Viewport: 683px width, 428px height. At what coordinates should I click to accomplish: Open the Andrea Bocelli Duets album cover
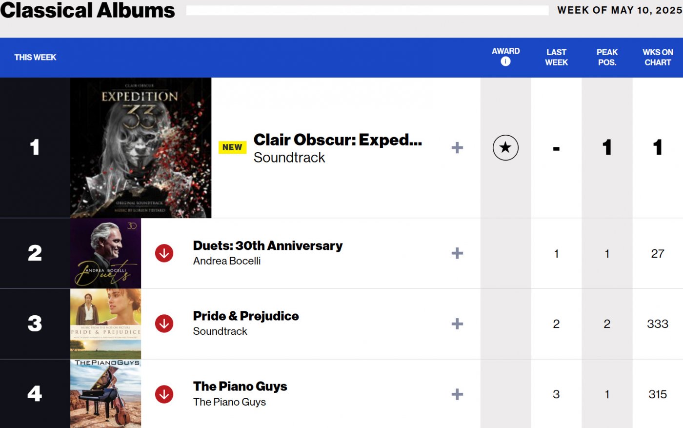pyautogui.click(x=105, y=253)
